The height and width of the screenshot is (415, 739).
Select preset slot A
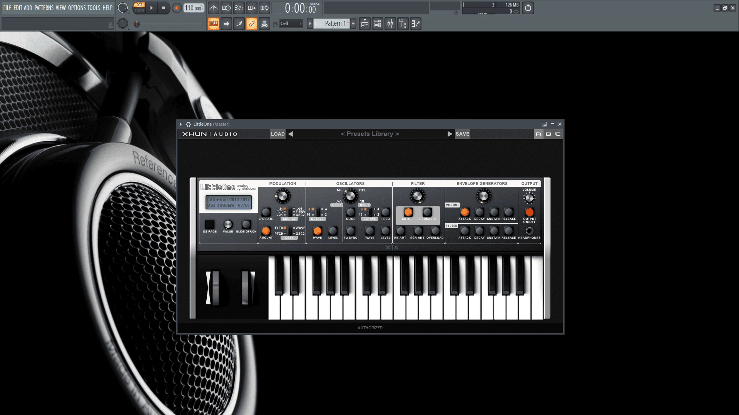click(x=538, y=134)
